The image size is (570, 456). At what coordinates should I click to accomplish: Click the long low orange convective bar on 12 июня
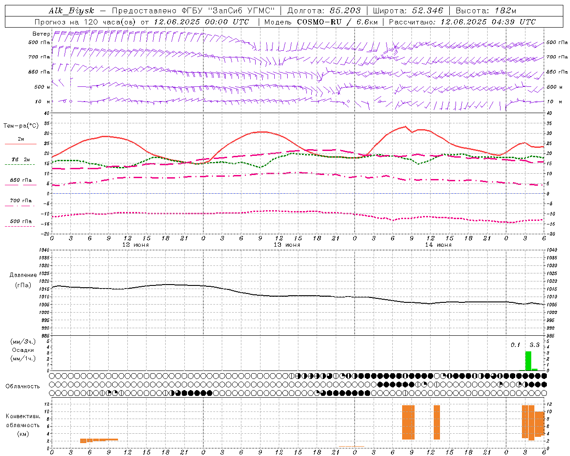(x=99, y=440)
